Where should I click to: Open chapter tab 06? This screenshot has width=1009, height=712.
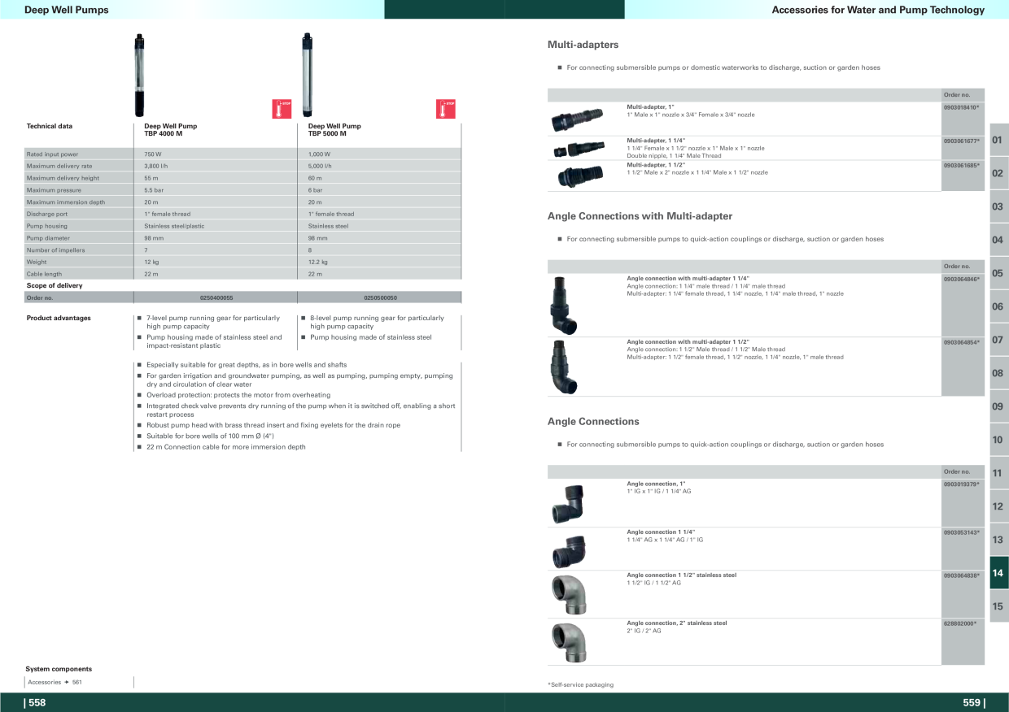[998, 306]
